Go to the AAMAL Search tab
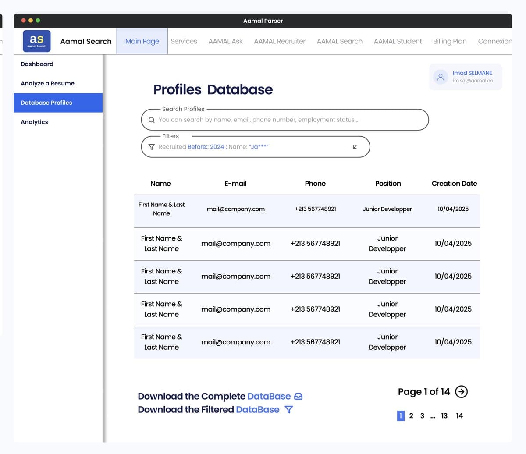526x454 pixels. point(340,41)
